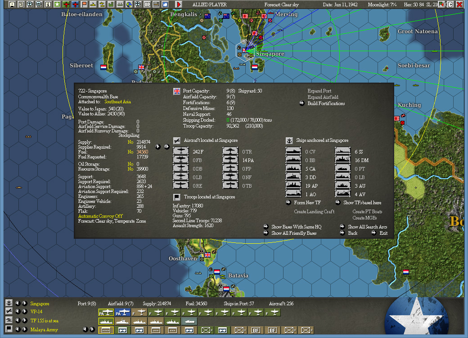468x338 pixels.
Task: Click the green star icon on the toolbar
Action: pos(56,4)
